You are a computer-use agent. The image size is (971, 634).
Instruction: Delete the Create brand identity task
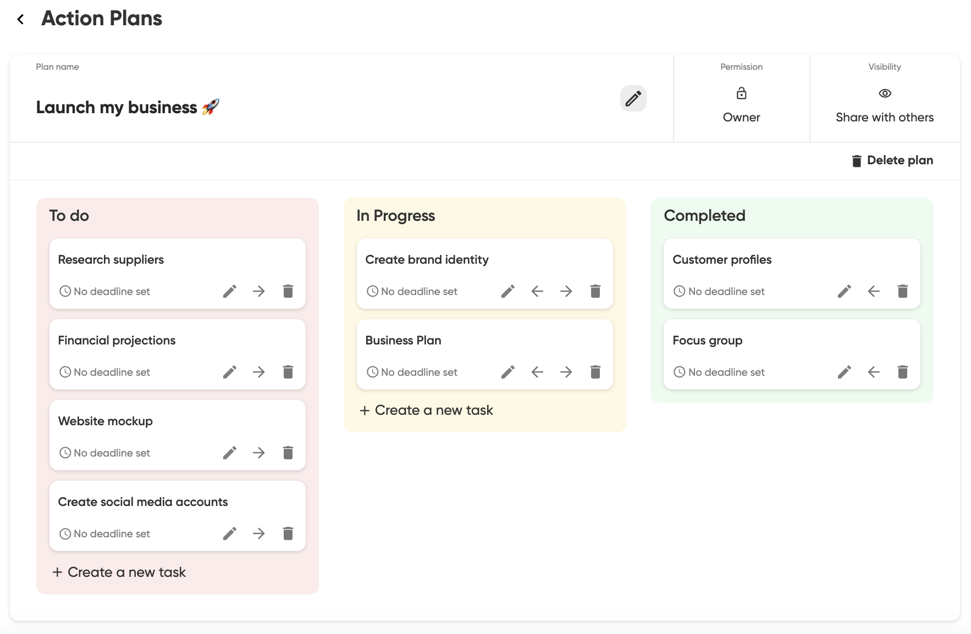[595, 291]
